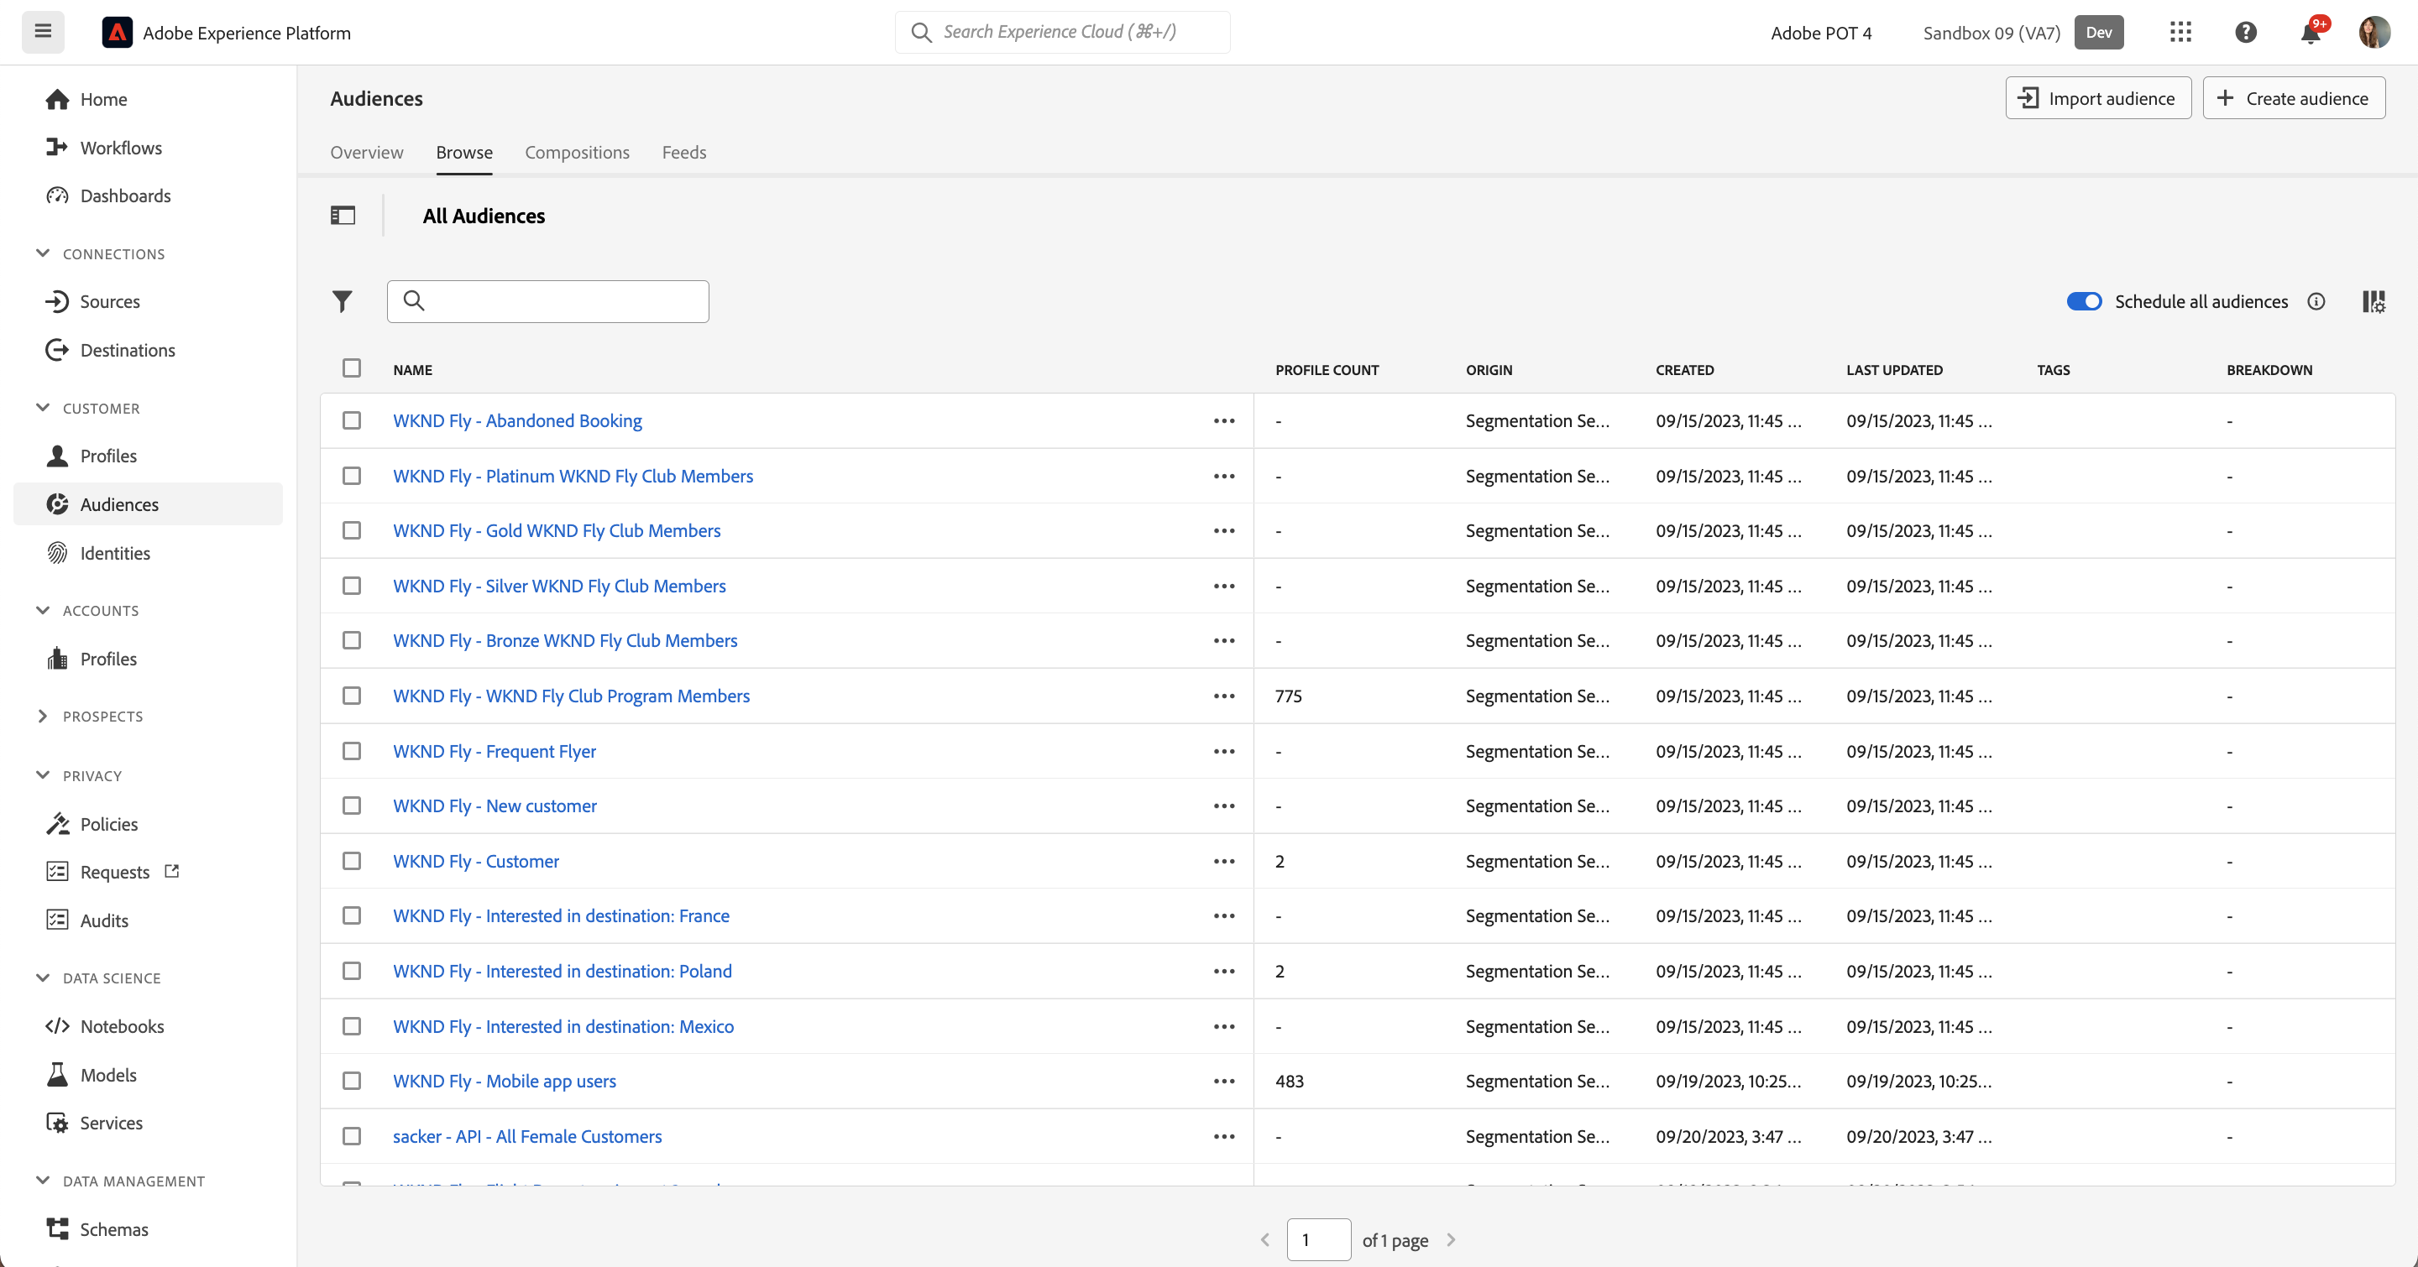Open the app switcher grid icon

[2180, 33]
